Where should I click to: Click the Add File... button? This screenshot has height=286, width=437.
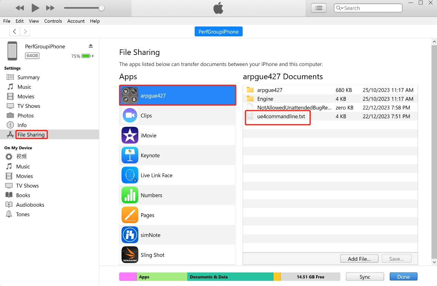[x=359, y=259]
